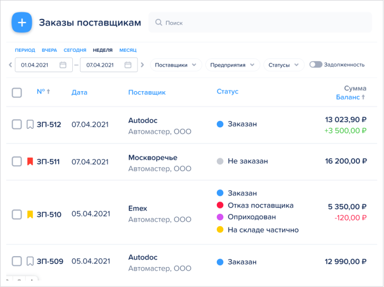Go to next period with right arrow

pos(142,65)
